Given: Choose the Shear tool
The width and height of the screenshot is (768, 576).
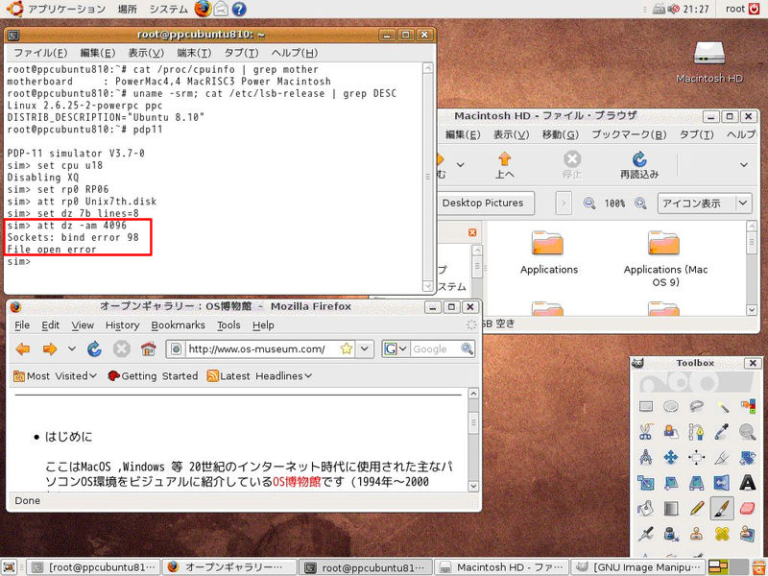Looking at the screenshot, I should tap(671, 483).
